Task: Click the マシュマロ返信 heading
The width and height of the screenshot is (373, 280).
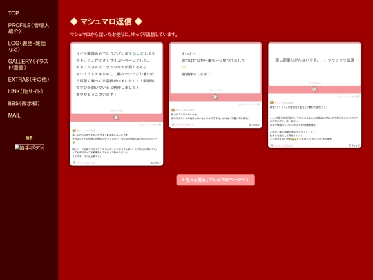Action: click(x=106, y=21)
